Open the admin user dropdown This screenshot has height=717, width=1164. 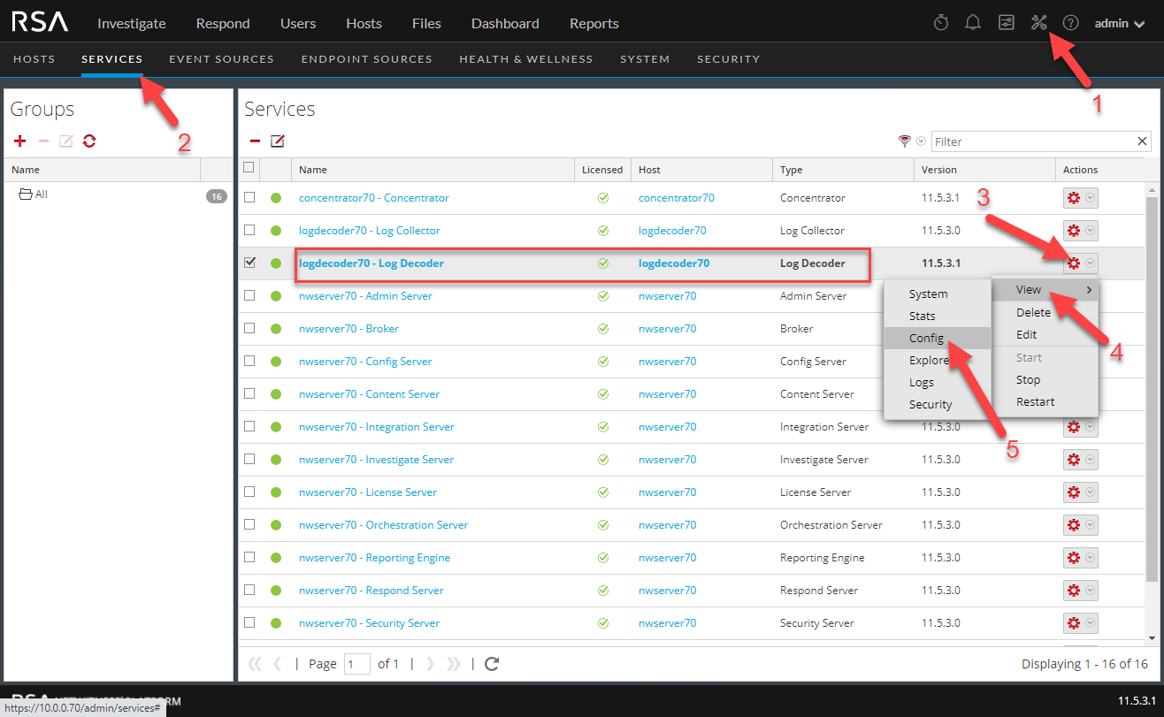[x=1120, y=23]
